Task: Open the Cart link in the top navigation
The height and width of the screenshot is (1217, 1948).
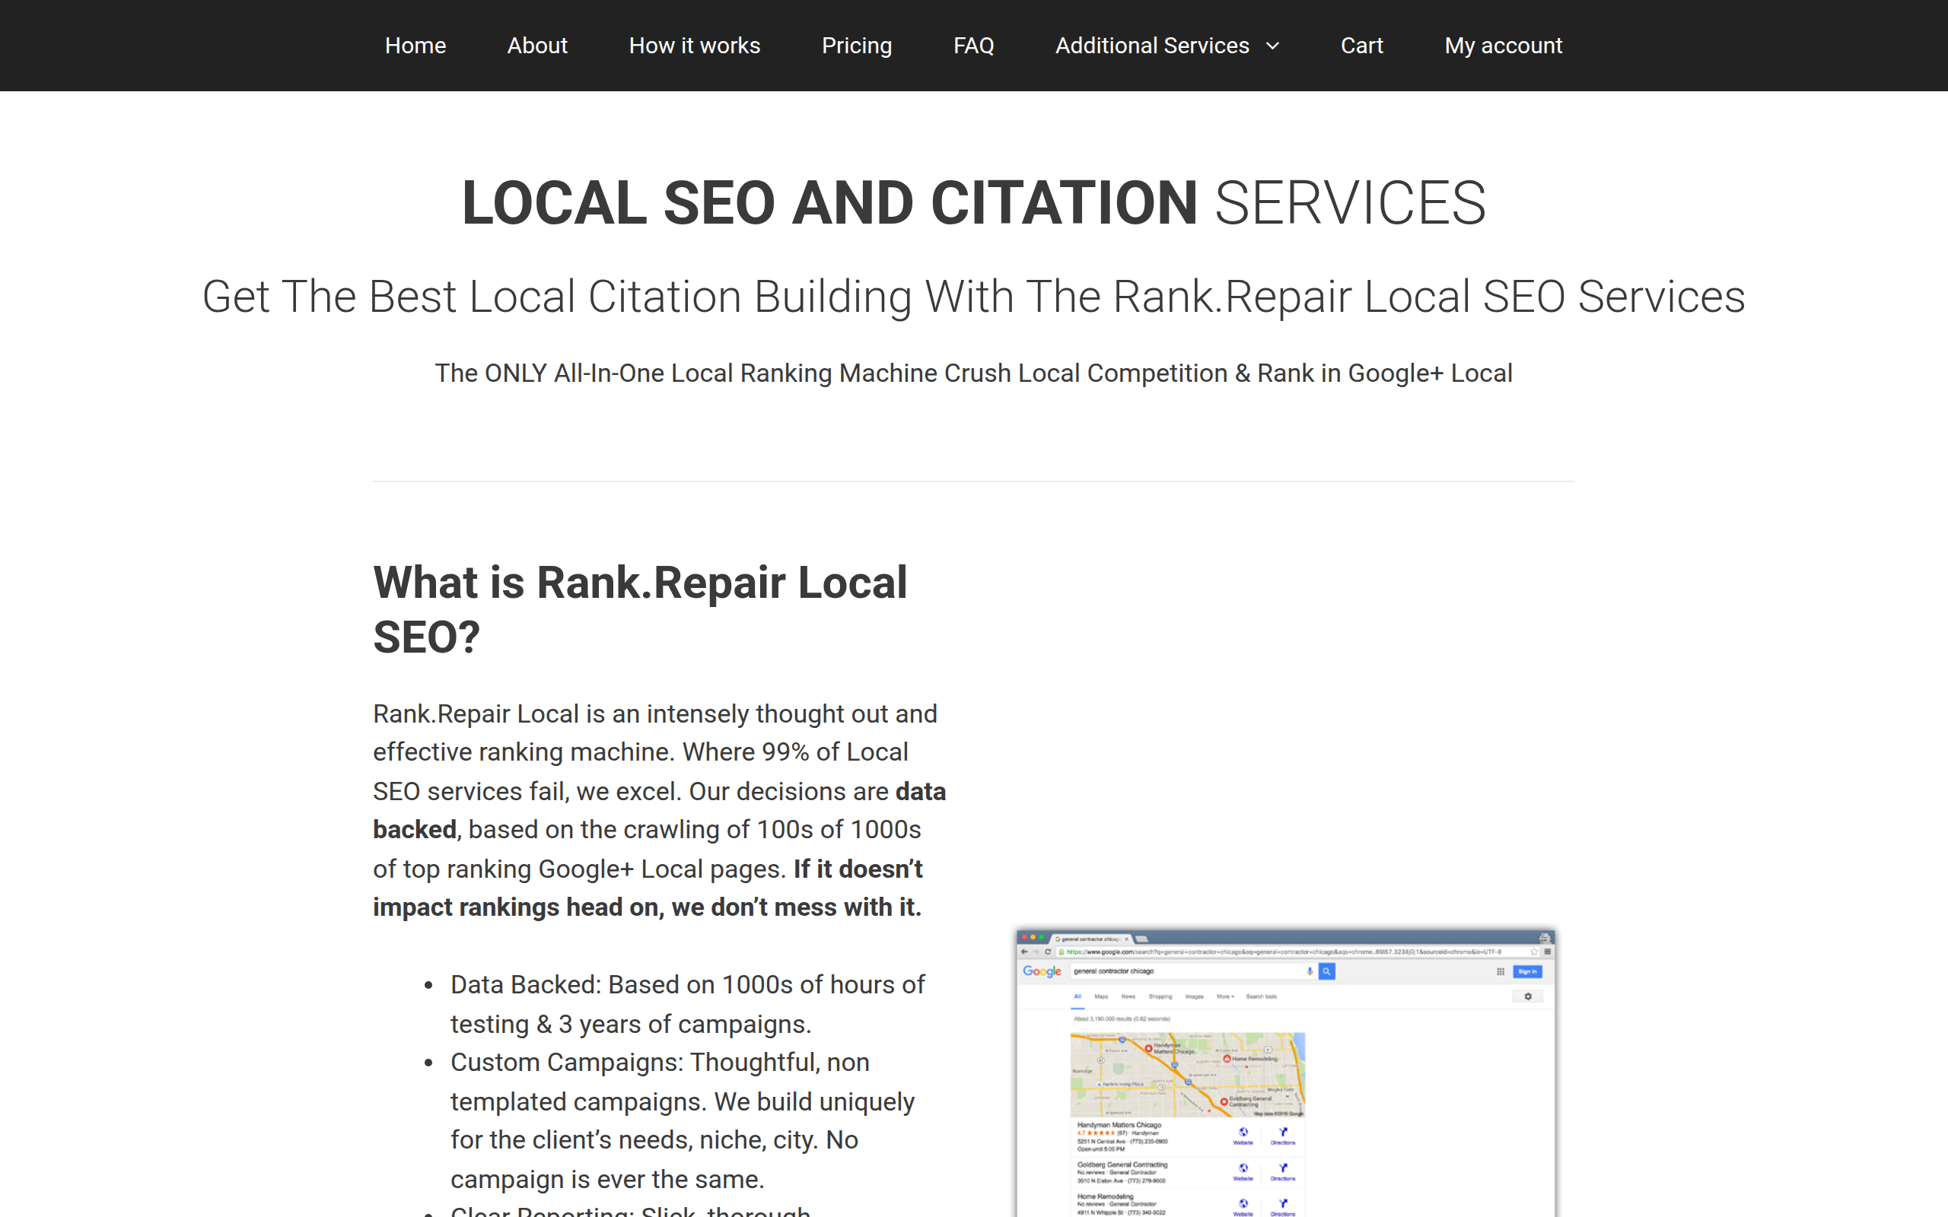Action: [x=1362, y=46]
